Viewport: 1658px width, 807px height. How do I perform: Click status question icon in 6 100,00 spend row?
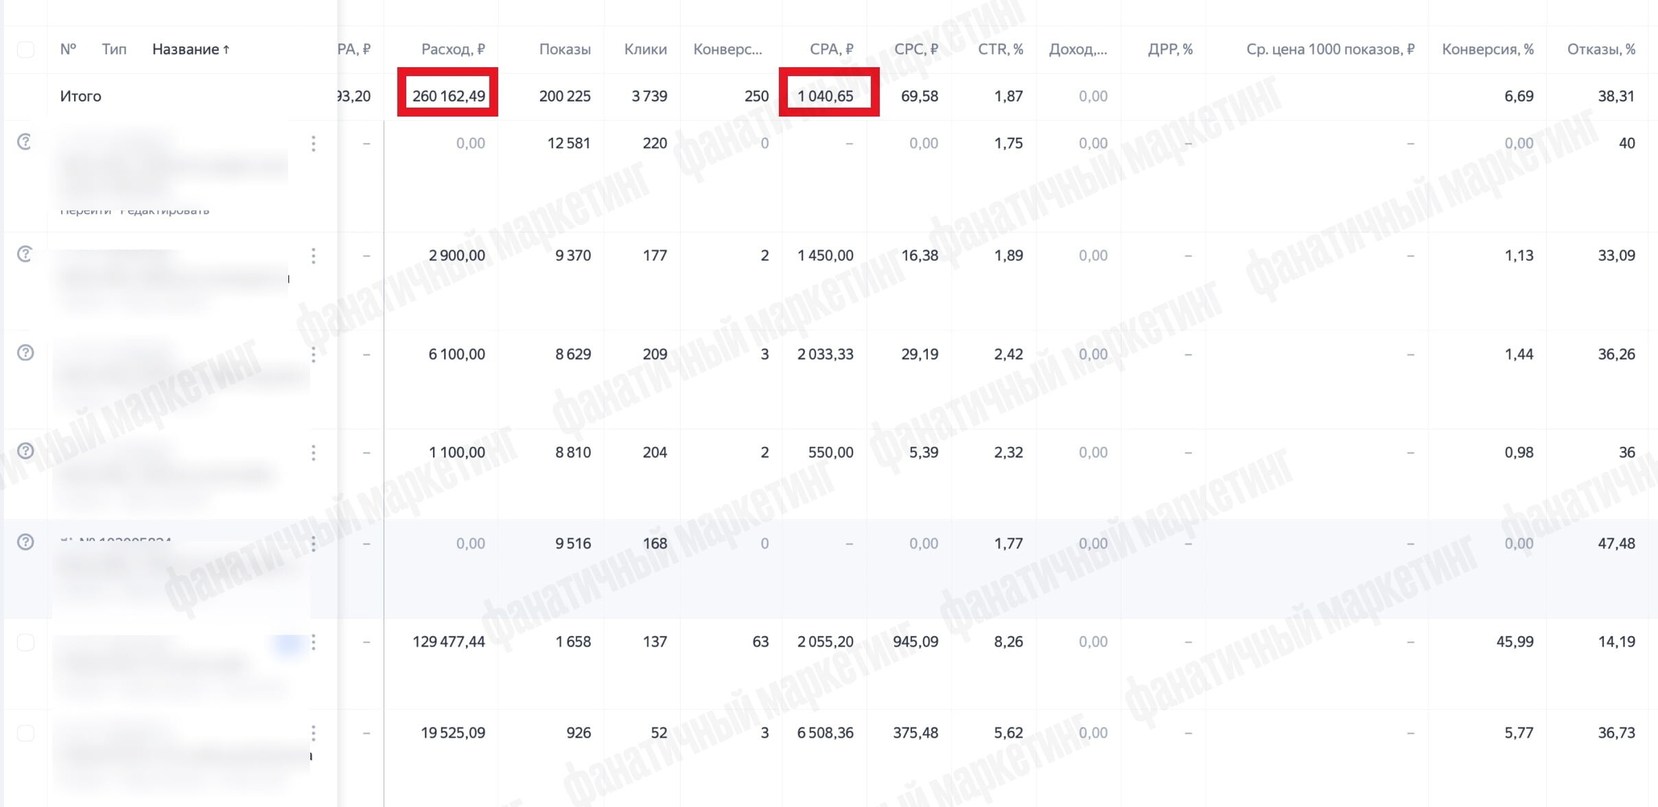(x=25, y=353)
